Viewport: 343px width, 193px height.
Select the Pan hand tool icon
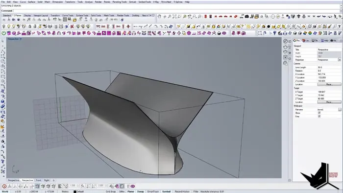coord(159,16)
